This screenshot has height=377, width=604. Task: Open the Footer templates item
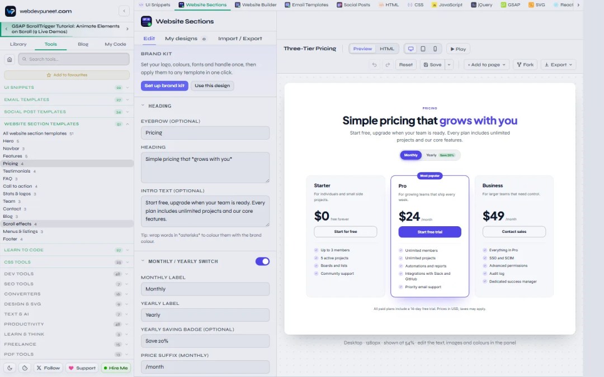click(67, 239)
